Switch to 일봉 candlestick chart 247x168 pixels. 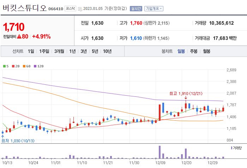[181, 51]
